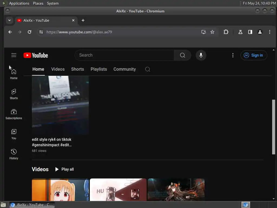Viewport: 277px width, 208px height.
Task: Click the search magnifier button
Action: (x=183, y=55)
